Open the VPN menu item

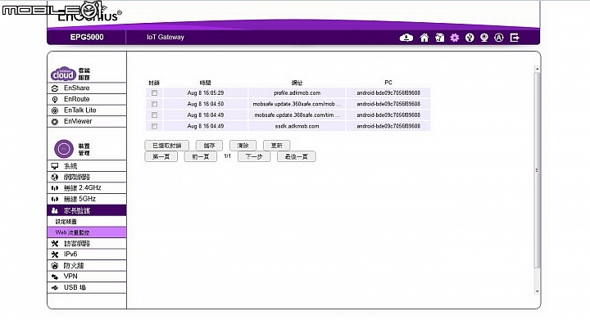click(87, 277)
